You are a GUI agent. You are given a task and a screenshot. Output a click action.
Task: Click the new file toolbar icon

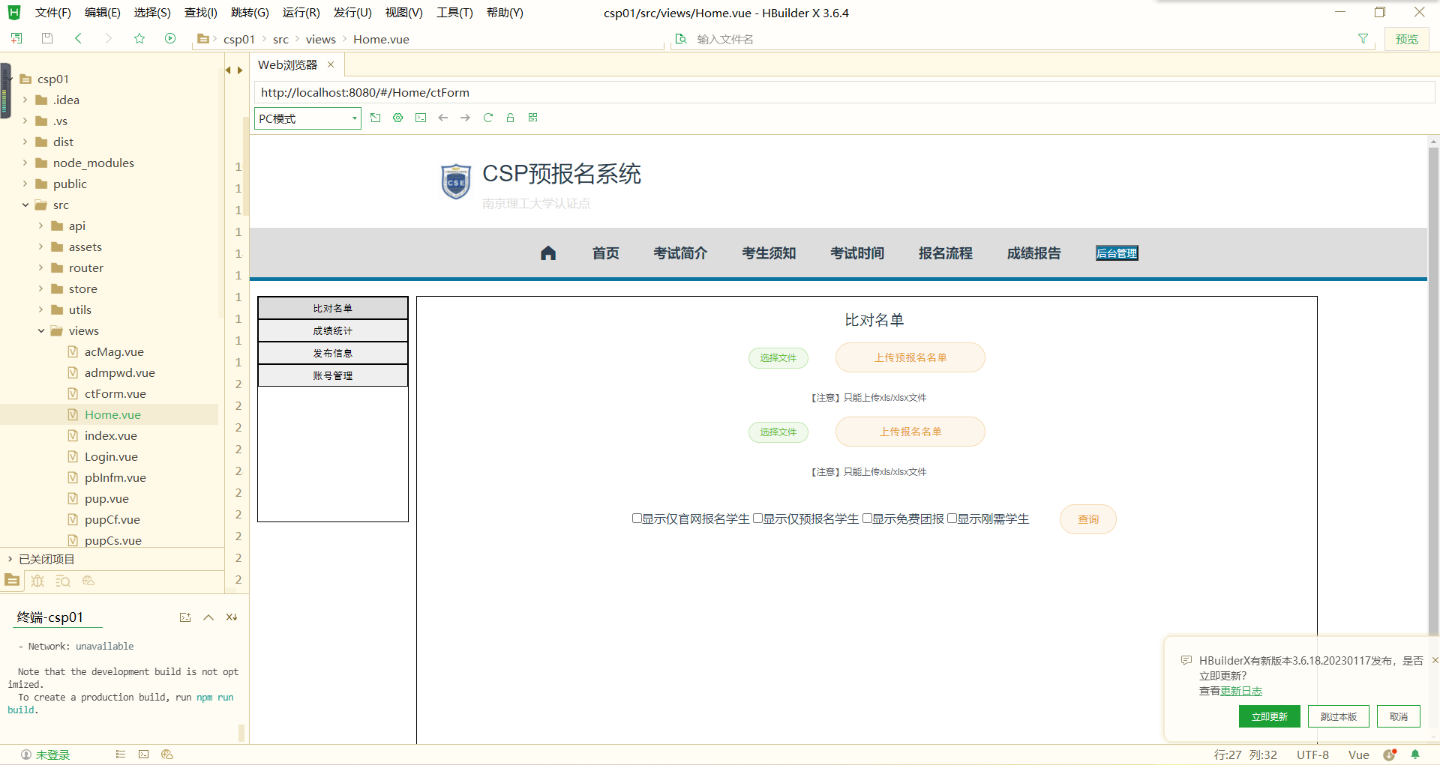tap(16, 38)
